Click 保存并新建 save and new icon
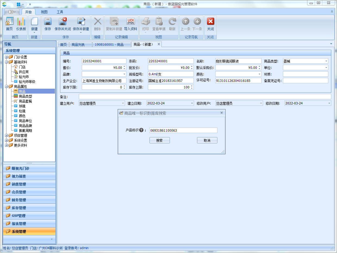 (x=81, y=21)
